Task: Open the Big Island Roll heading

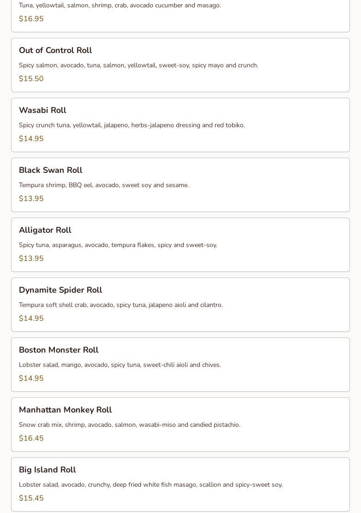Action: click(x=47, y=470)
